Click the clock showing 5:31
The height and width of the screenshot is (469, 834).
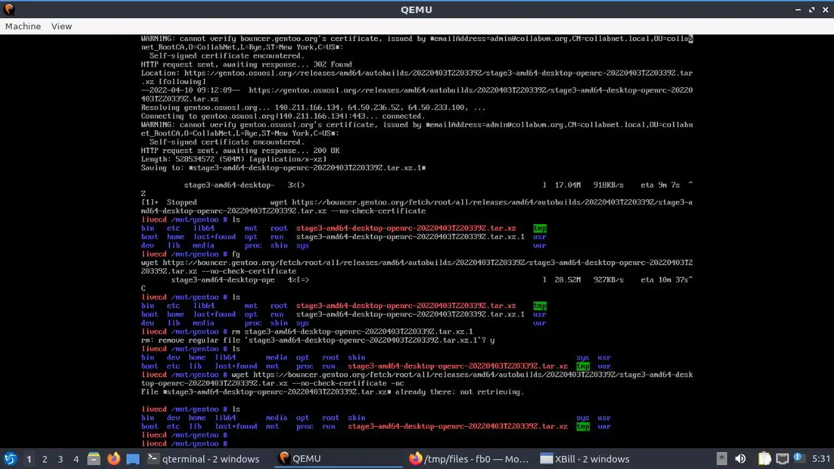click(x=821, y=459)
